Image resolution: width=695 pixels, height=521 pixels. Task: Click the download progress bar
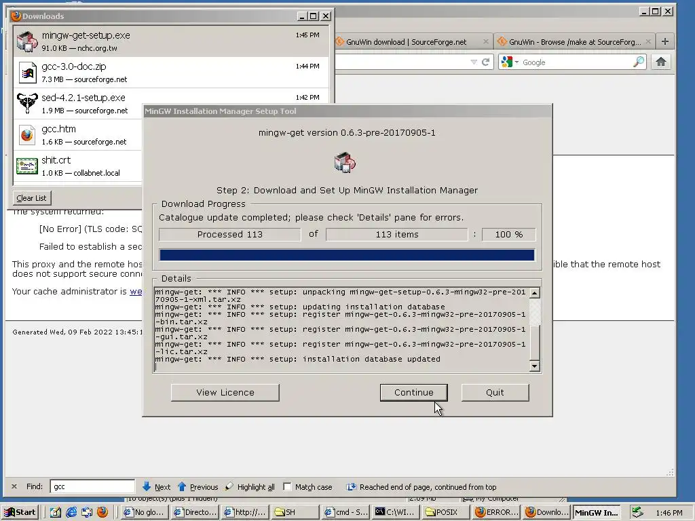click(x=347, y=255)
